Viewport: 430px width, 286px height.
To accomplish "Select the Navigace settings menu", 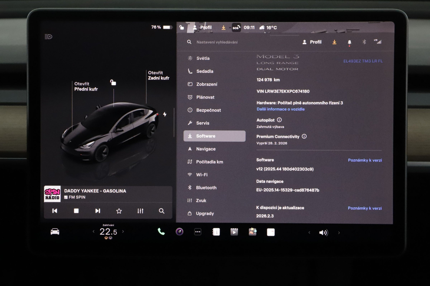I will pos(206,149).
